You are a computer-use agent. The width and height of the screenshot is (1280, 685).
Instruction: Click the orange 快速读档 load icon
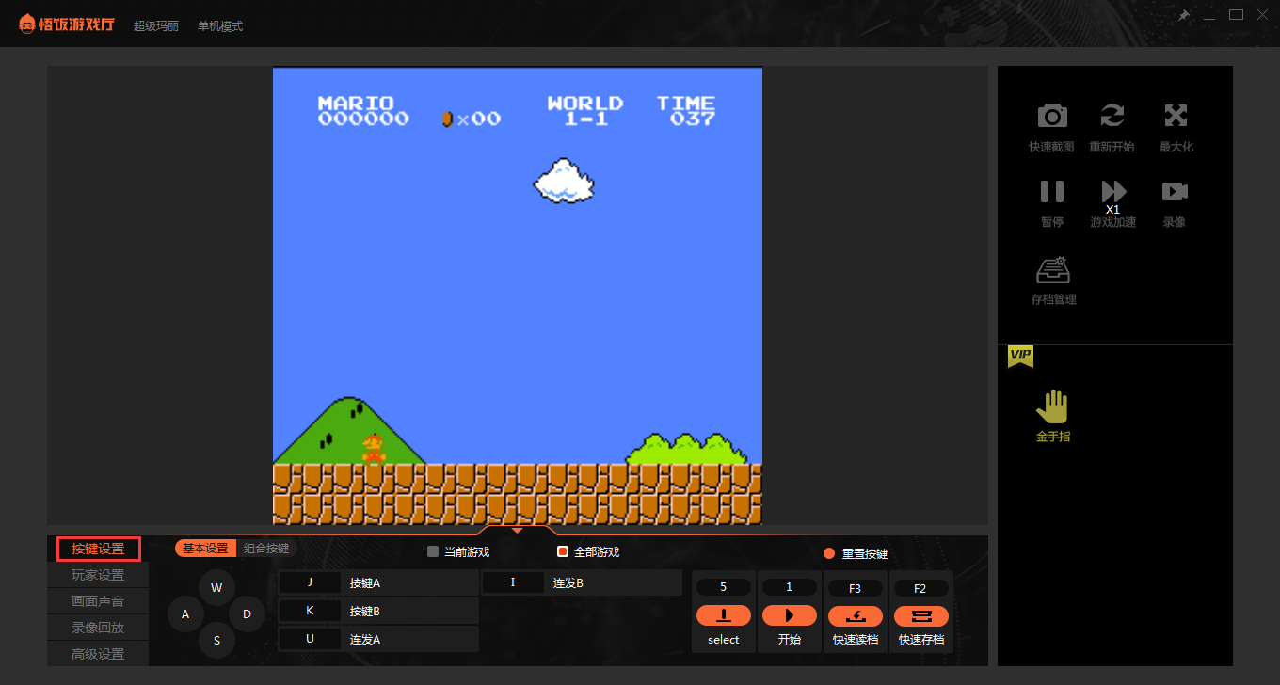tap(856, 615)
